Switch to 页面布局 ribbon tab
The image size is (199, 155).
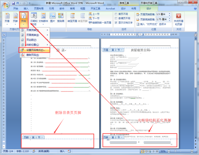(39, 9)
